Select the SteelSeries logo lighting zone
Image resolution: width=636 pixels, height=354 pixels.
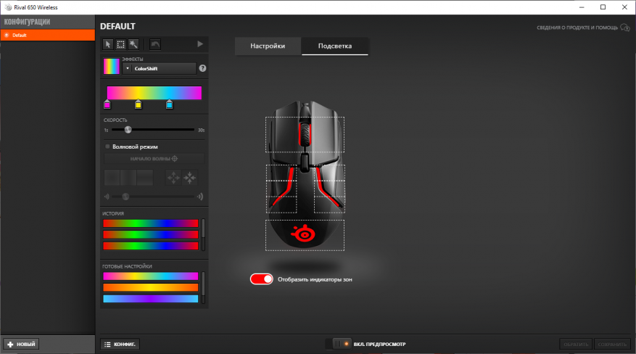pyautogui.click(x=305, y=235)
